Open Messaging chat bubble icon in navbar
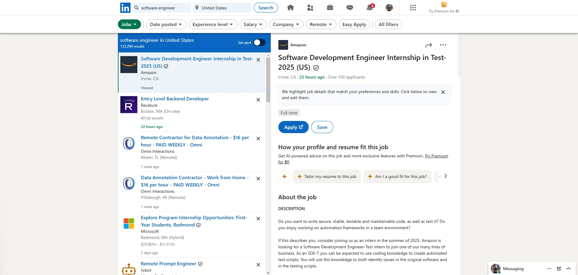The image size is (578, 275). [350, 8]
